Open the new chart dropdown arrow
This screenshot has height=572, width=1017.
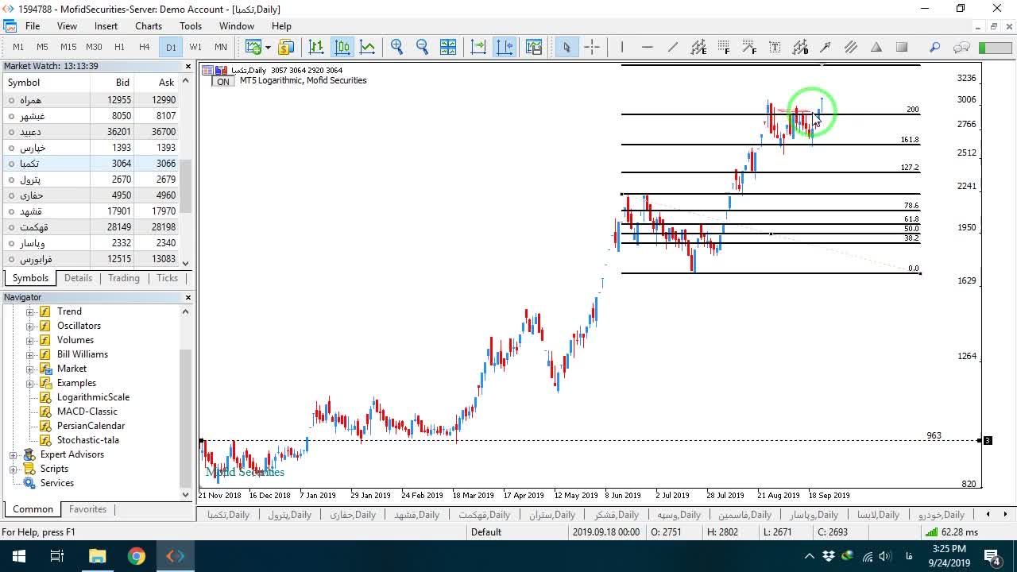click(x=267, y=47)
